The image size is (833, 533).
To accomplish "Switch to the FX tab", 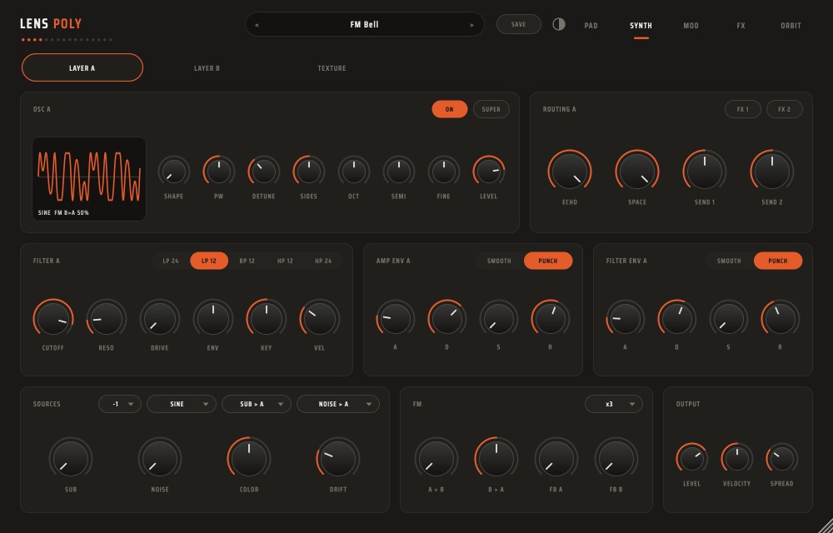I will point(741,26).
